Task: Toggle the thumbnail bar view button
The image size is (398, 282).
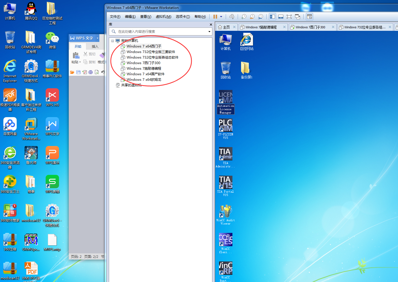Action: tap(281, 17)
